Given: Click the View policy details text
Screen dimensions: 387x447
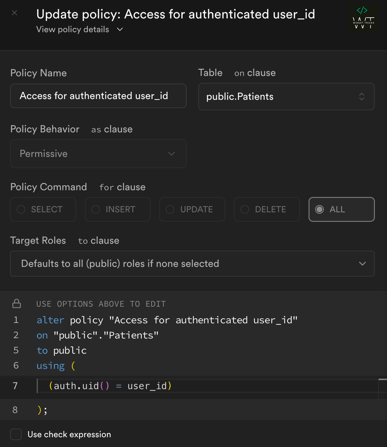Looking at the screenshot, I should click(x=73, y=29).
